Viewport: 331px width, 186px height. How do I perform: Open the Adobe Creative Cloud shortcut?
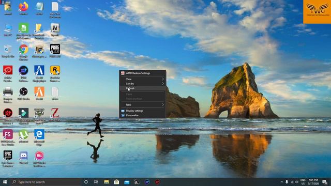point(8,73)
